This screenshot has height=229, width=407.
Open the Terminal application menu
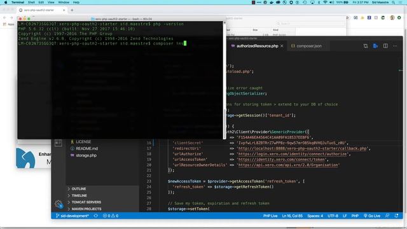pyautogui.click(x=18, y=3)
